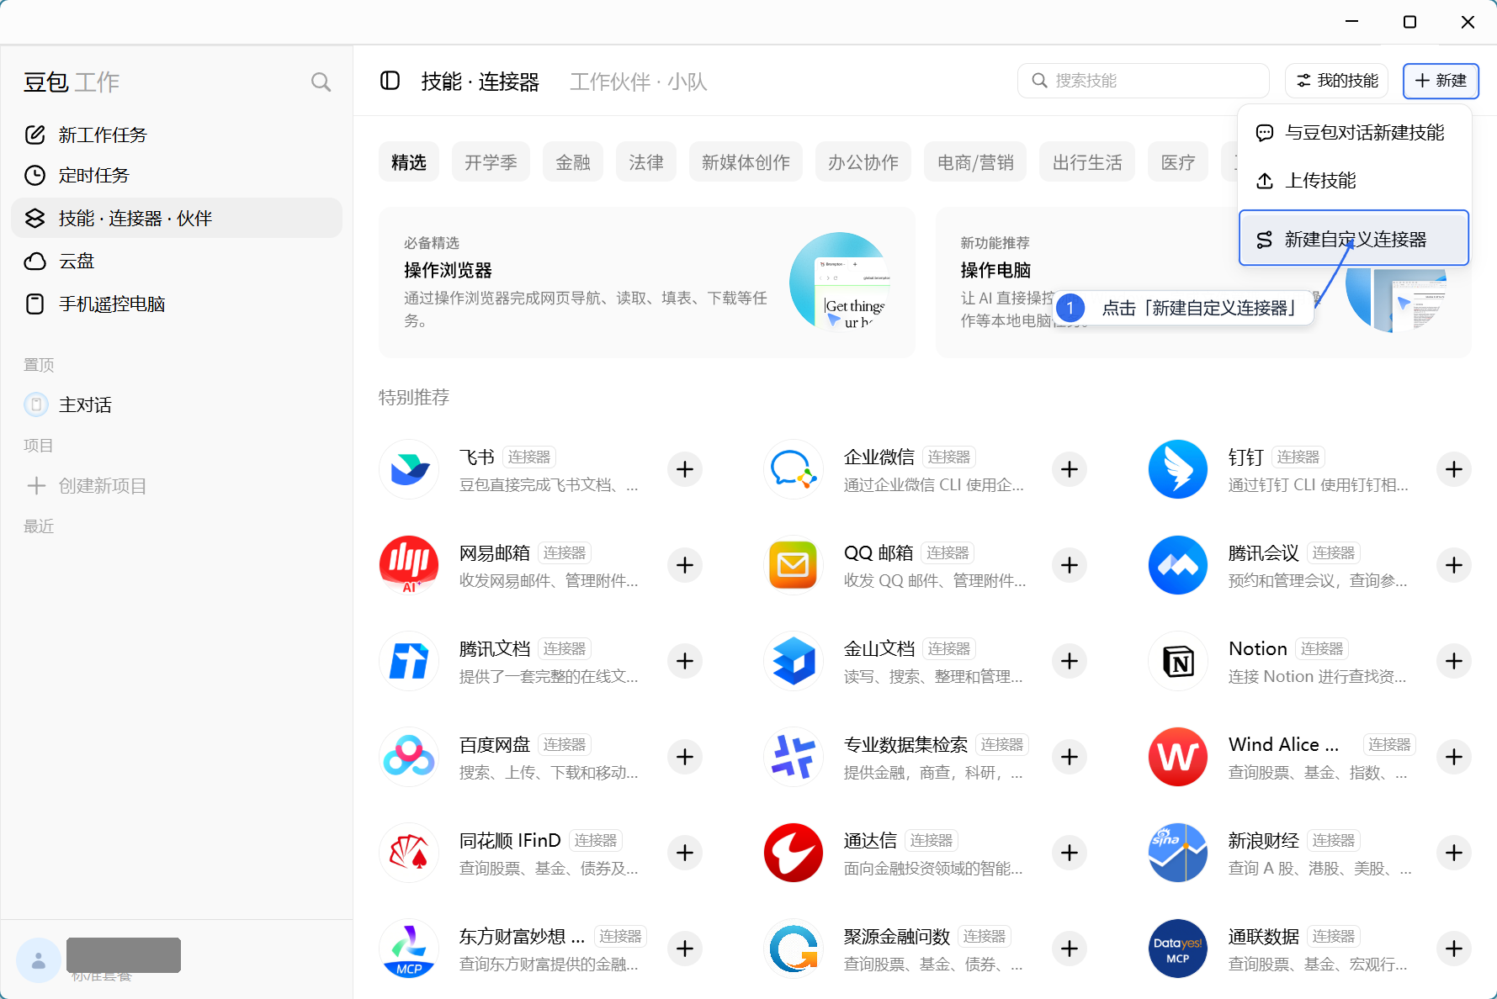Open 新工作任务 from the sidebar
The image size is (1497, 999).
click(177, 135)
